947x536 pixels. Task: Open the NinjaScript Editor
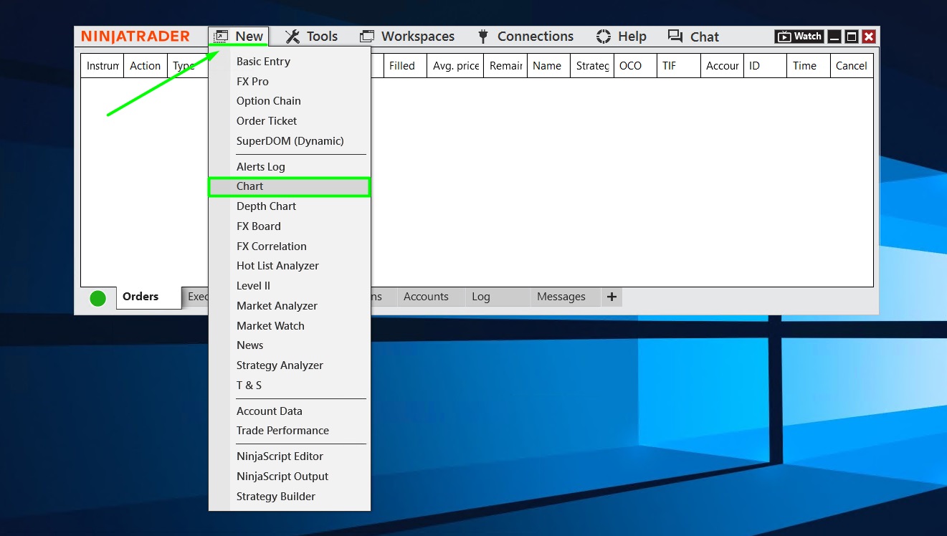[280, 456]
